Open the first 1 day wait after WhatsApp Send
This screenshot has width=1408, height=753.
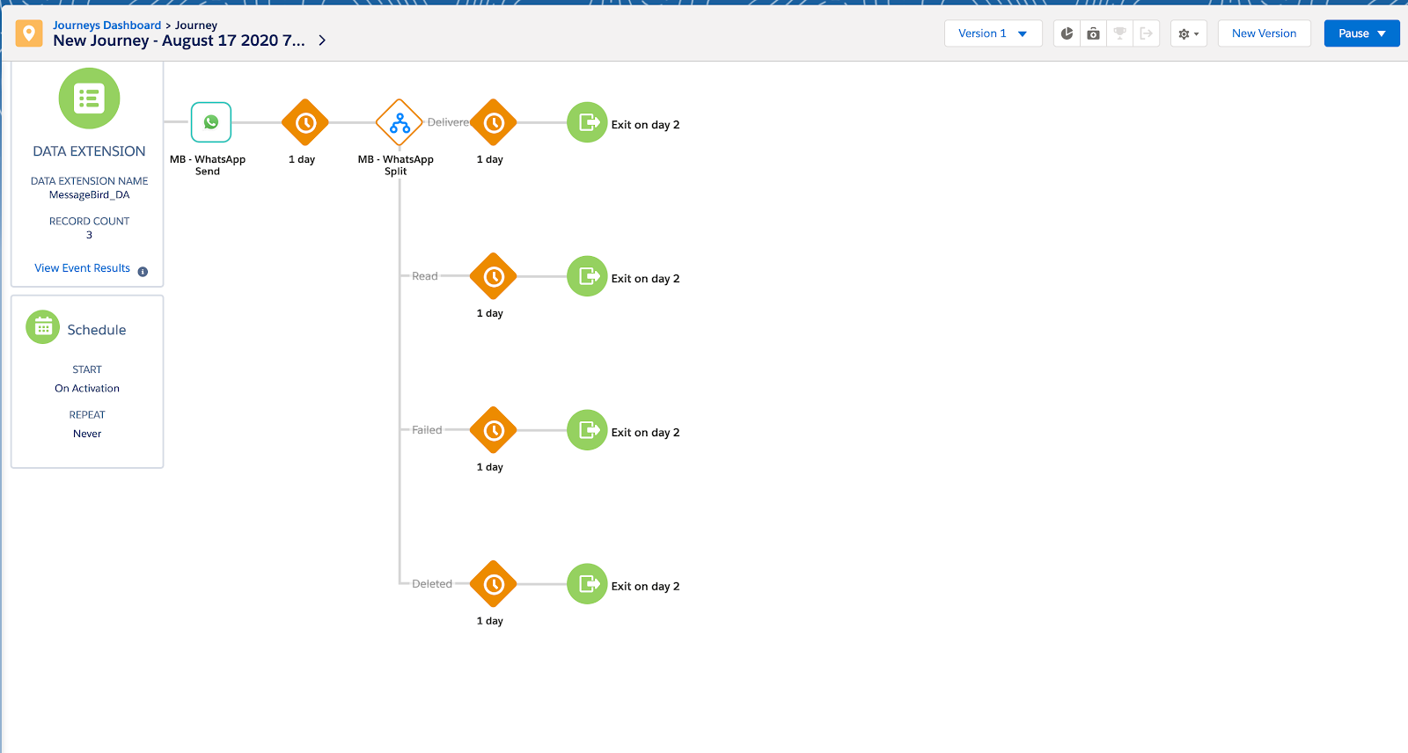point(305,122)
